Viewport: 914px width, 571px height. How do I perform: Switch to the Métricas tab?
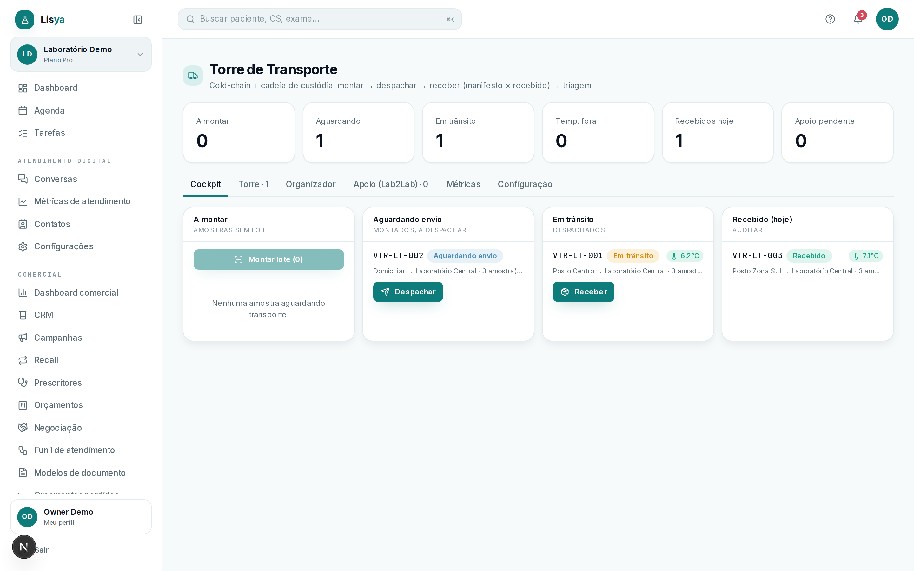[x=463, y=184]
